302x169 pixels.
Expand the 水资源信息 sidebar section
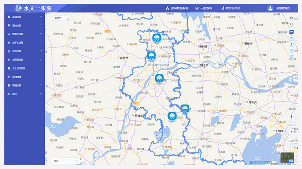click(x=25, y=60)
